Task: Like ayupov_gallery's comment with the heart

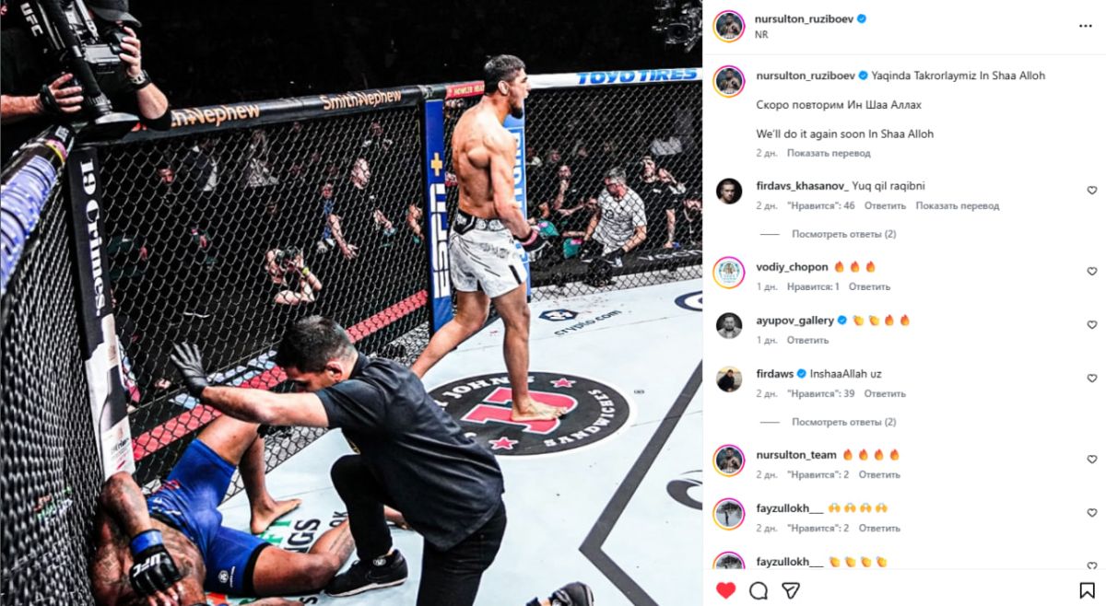Action: (1092, 325)
